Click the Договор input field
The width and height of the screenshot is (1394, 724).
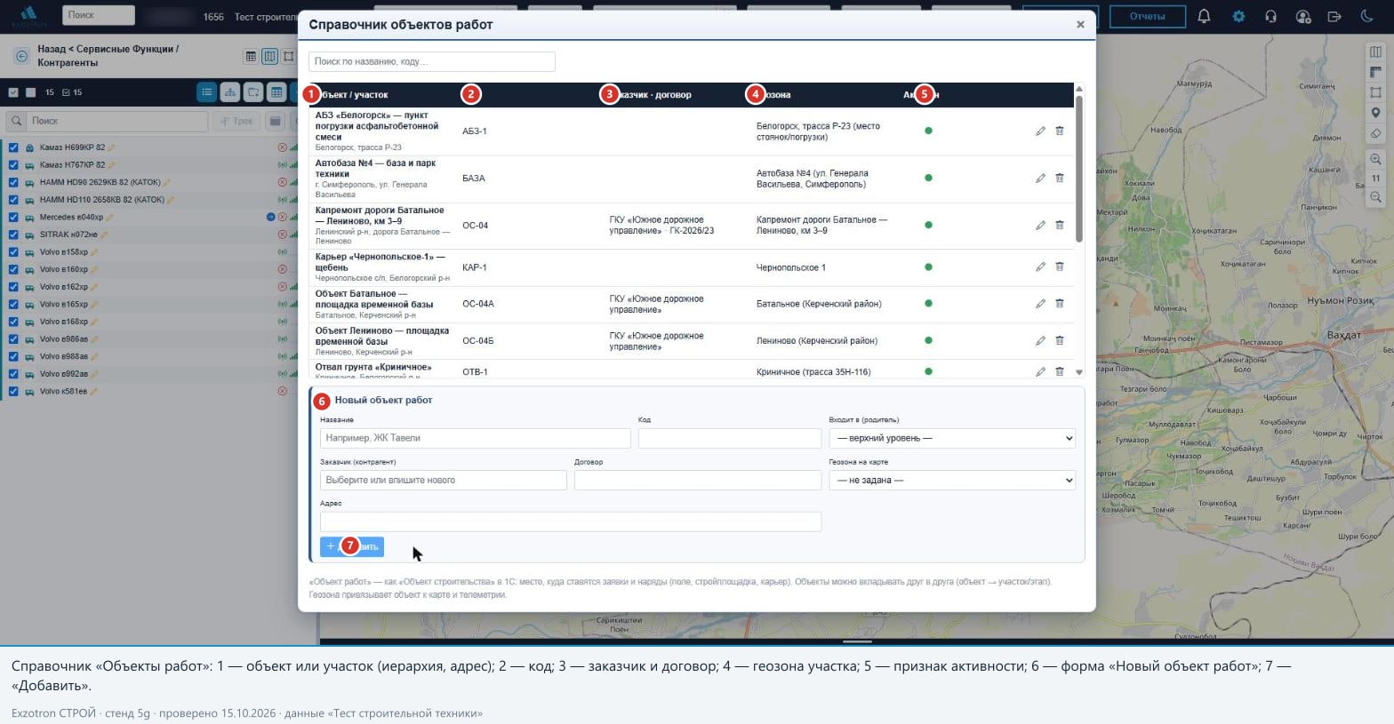click(698, 481)
